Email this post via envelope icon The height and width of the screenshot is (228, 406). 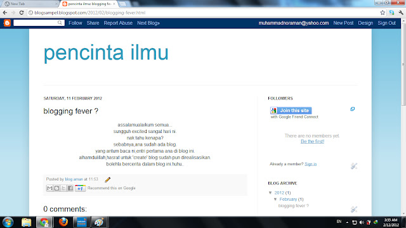point(49,188)
